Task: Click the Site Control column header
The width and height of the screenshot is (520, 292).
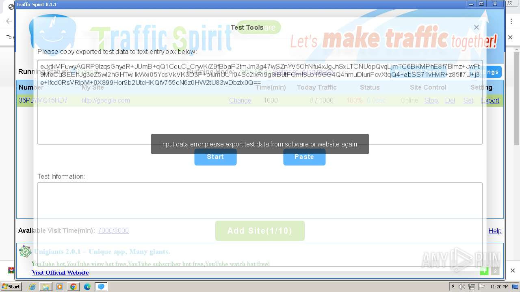Action: pos(428,87)
